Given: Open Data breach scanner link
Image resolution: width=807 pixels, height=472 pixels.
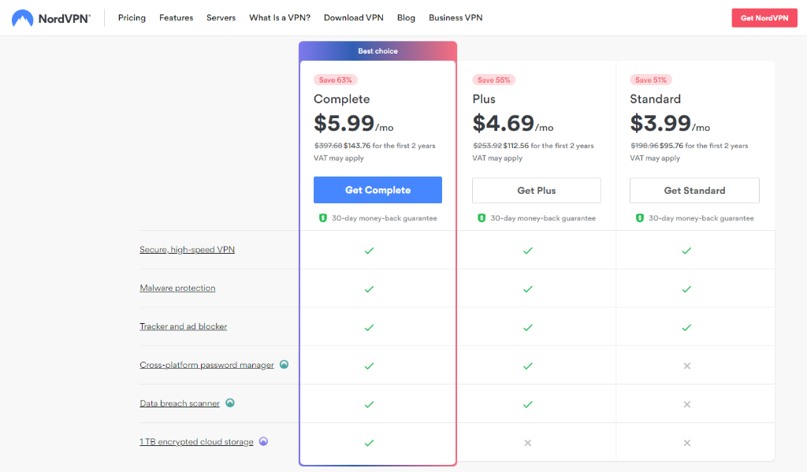Looking at the screenshot, I should 180,403.
